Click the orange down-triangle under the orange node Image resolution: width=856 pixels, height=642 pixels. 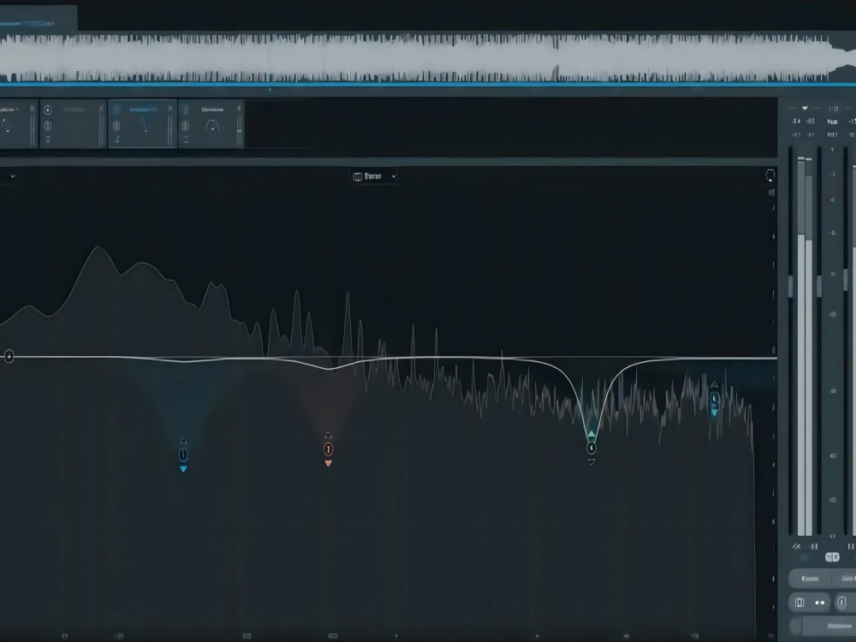point(328,463)
